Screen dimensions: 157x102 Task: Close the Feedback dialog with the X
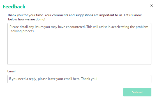[152, 6]
